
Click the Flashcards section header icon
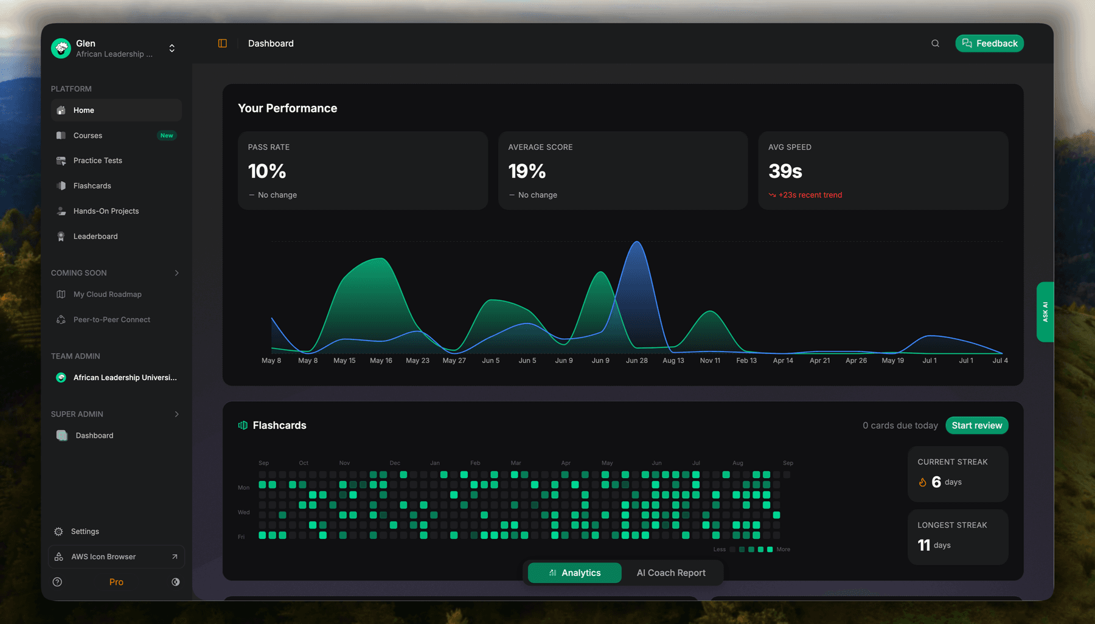[x=243, y=425]
